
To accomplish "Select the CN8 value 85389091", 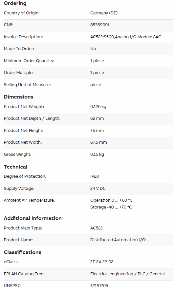I will [x=100, y=25].
